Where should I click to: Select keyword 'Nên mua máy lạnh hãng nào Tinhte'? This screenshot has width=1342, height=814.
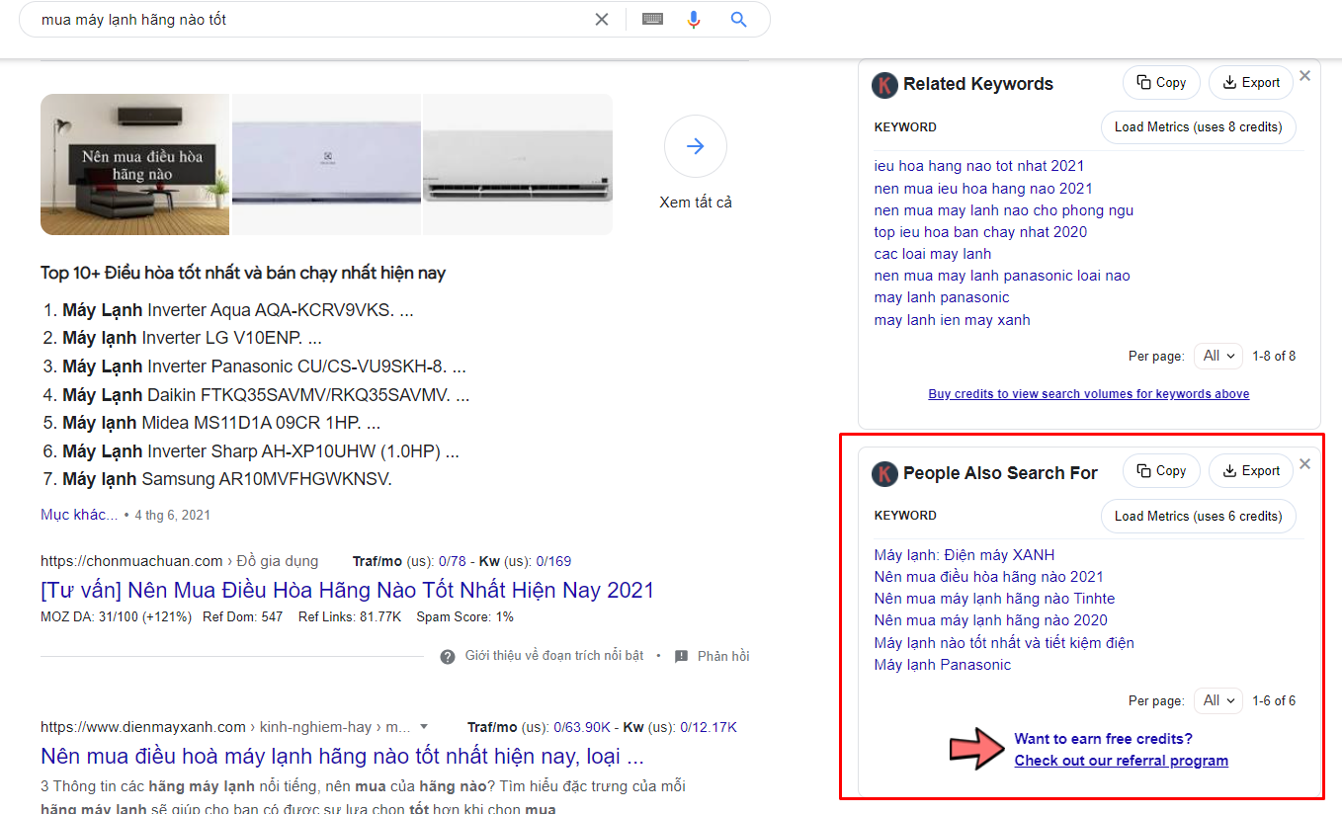pyautogui.click(x=994, y=599)
